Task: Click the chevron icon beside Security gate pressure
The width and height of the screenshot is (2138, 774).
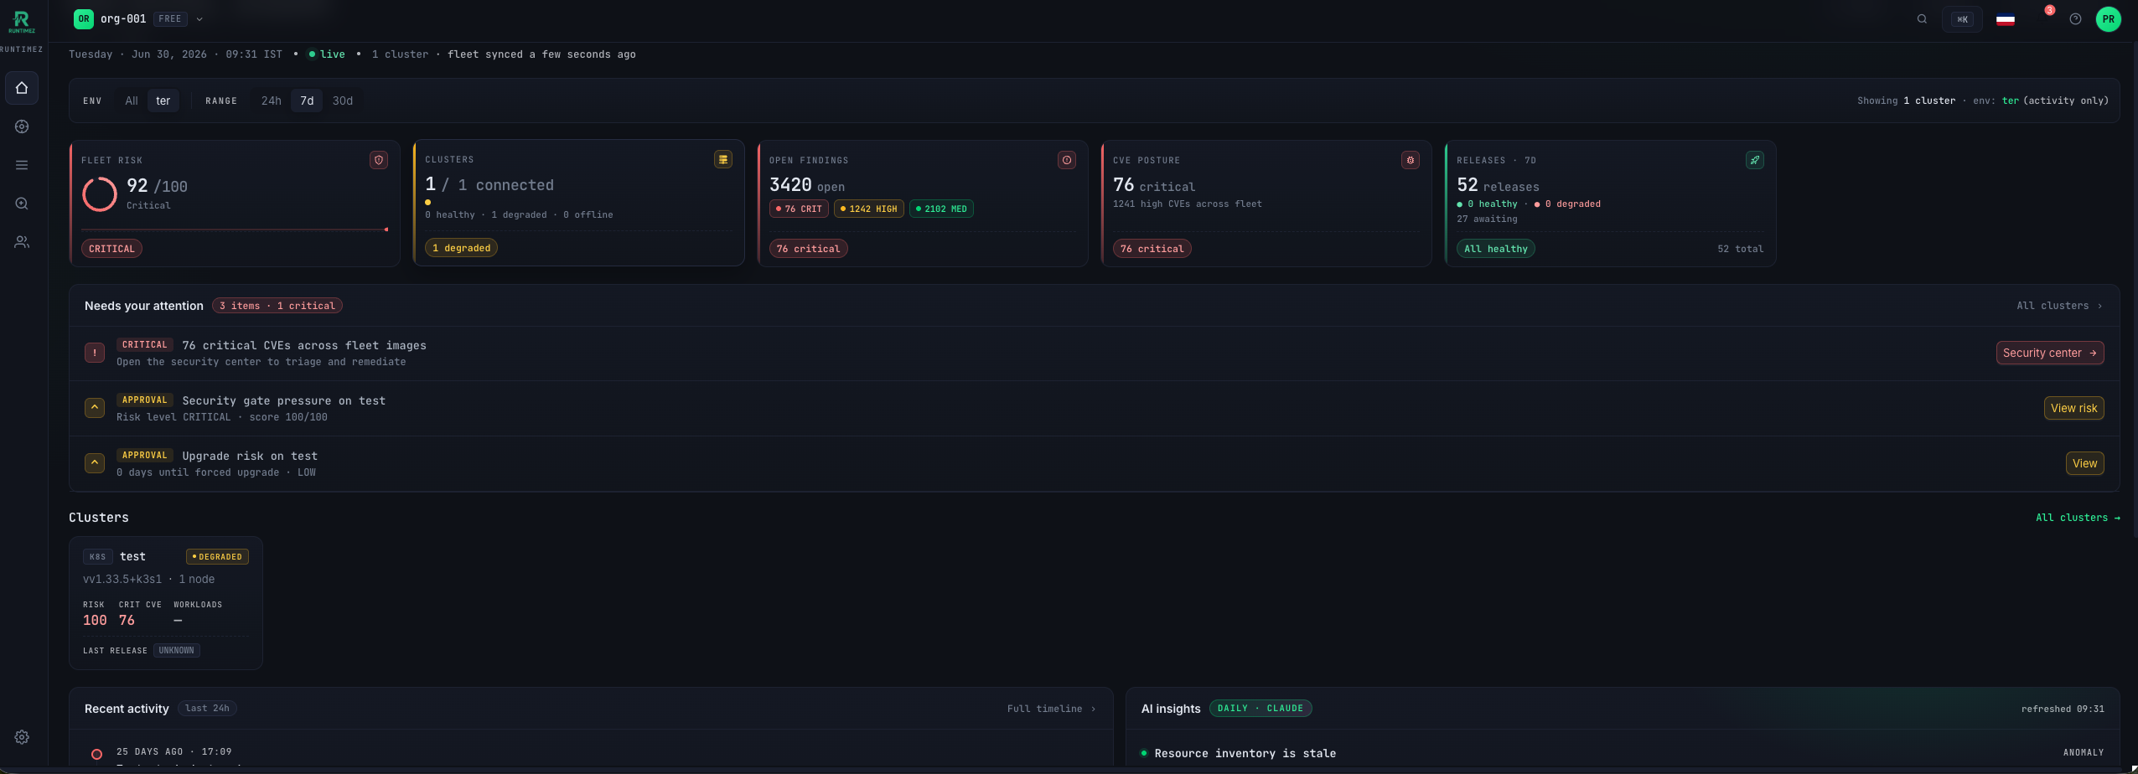Action: [x=95, y=408]
